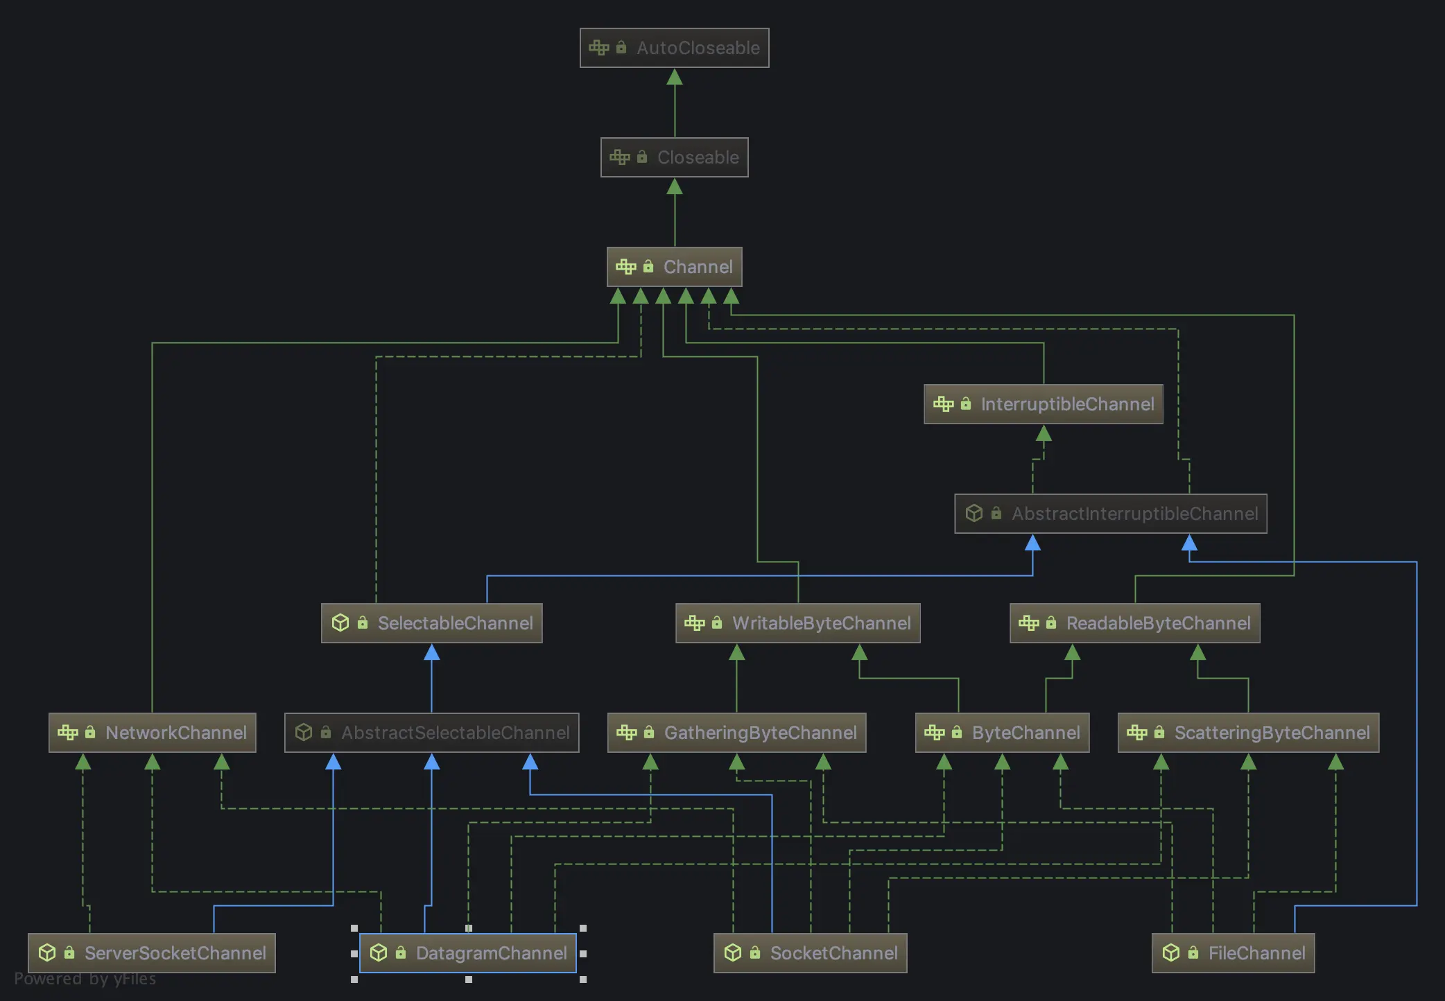Click the lock icon on SocketChannel node
This screenshot has width=1445, height=1001.
pyautogui.click(x=755, y=952)
